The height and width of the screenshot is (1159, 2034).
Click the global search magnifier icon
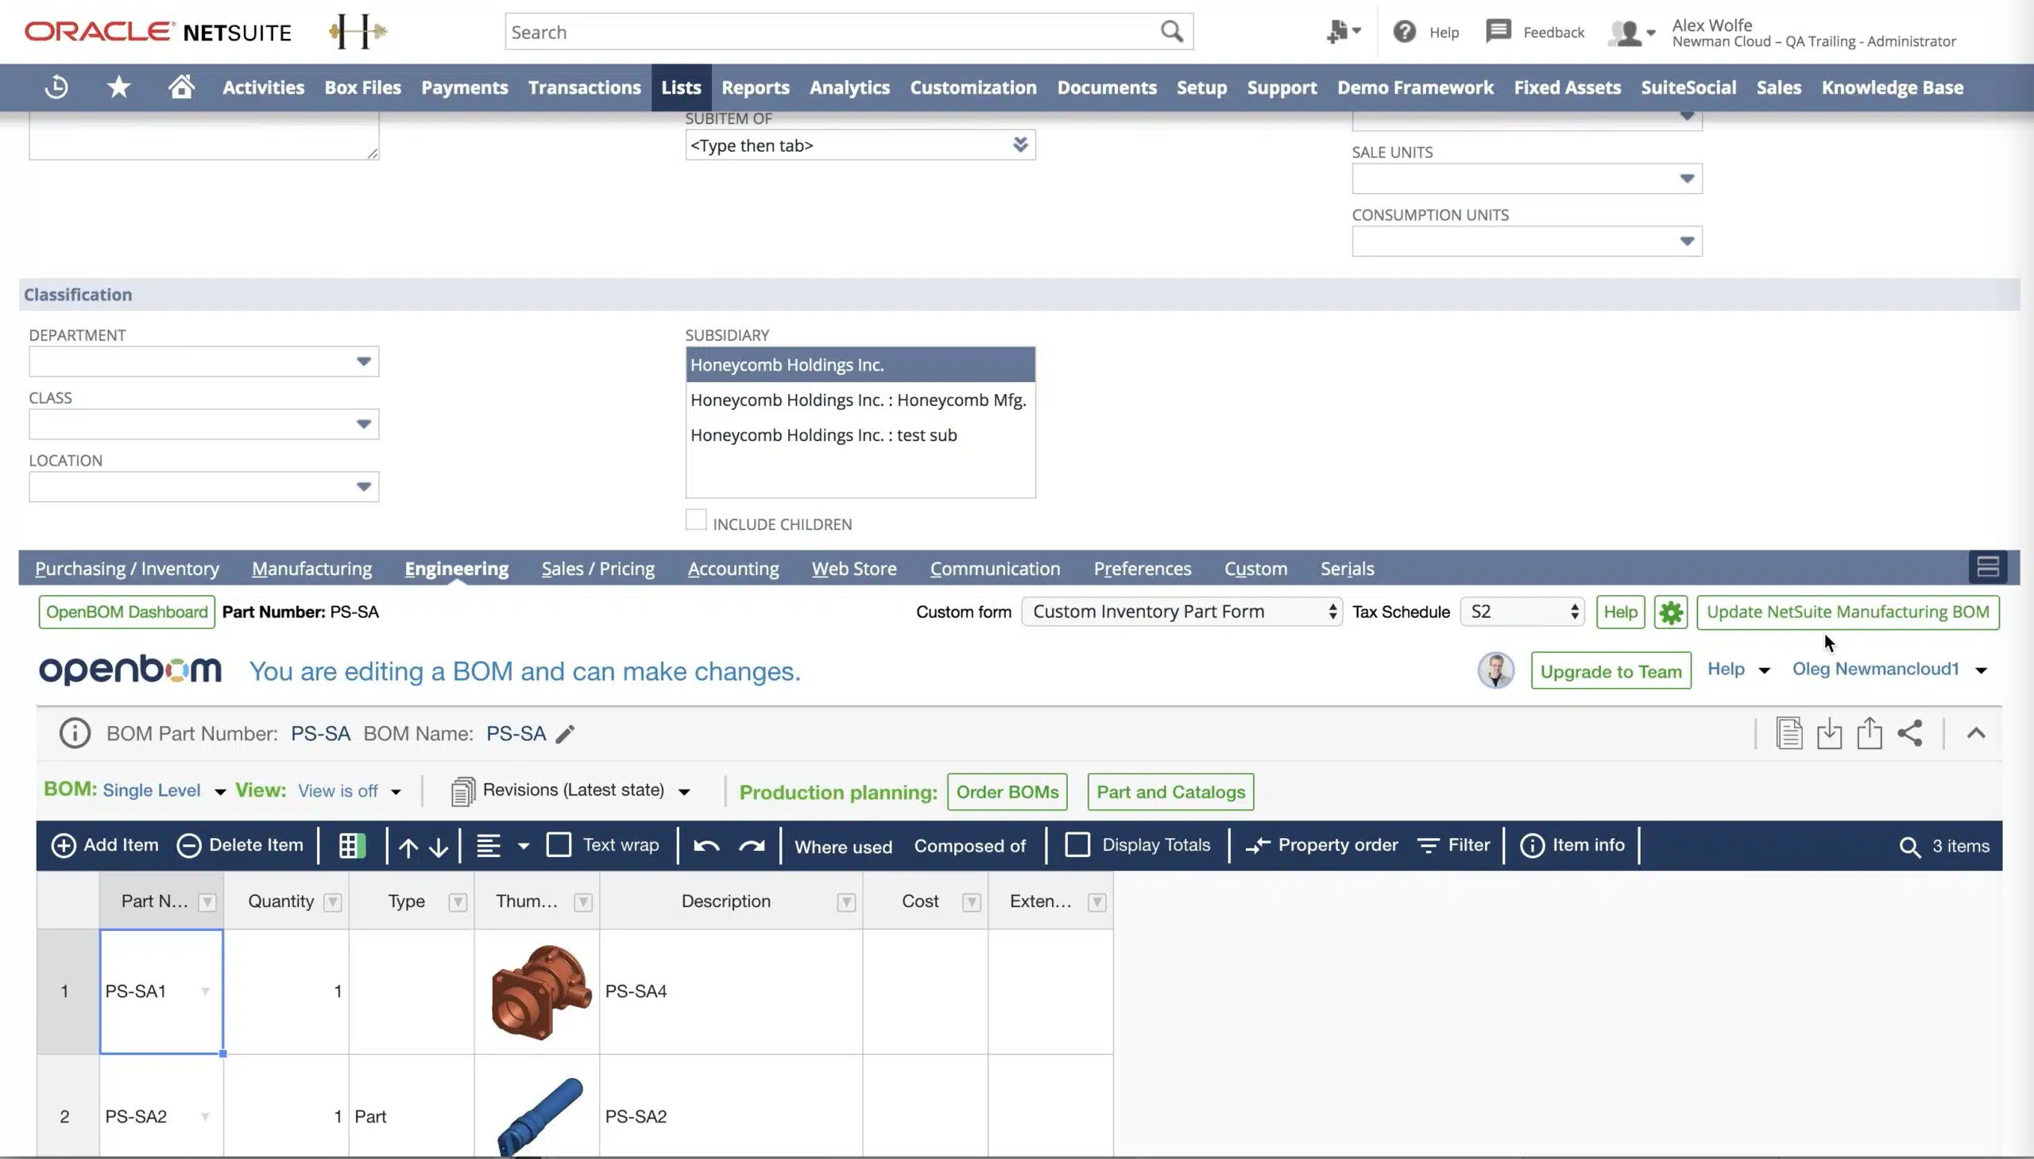[x=1171, y=32]
